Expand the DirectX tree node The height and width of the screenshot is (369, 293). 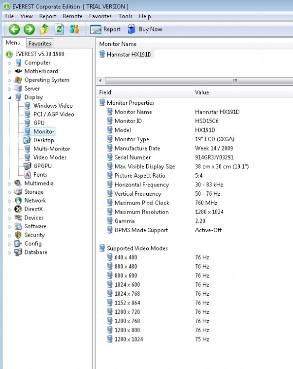10,210
